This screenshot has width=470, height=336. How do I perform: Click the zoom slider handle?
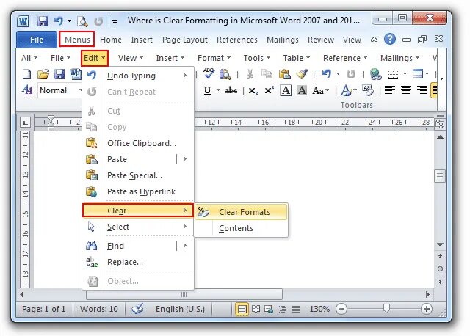(x=387, y=308)
